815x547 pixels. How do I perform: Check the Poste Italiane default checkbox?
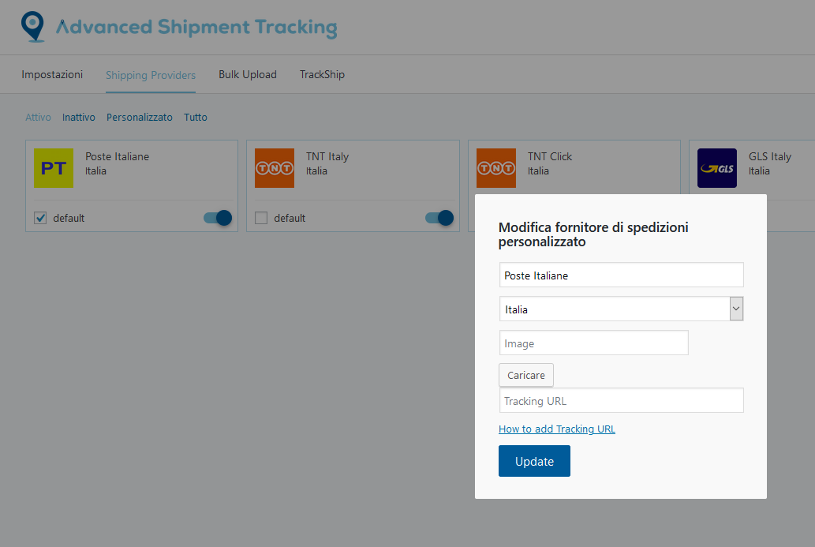coord(40,218)
